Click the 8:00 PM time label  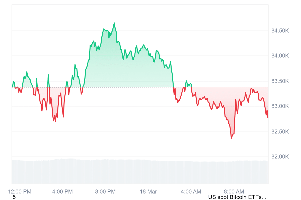[105, 192]
